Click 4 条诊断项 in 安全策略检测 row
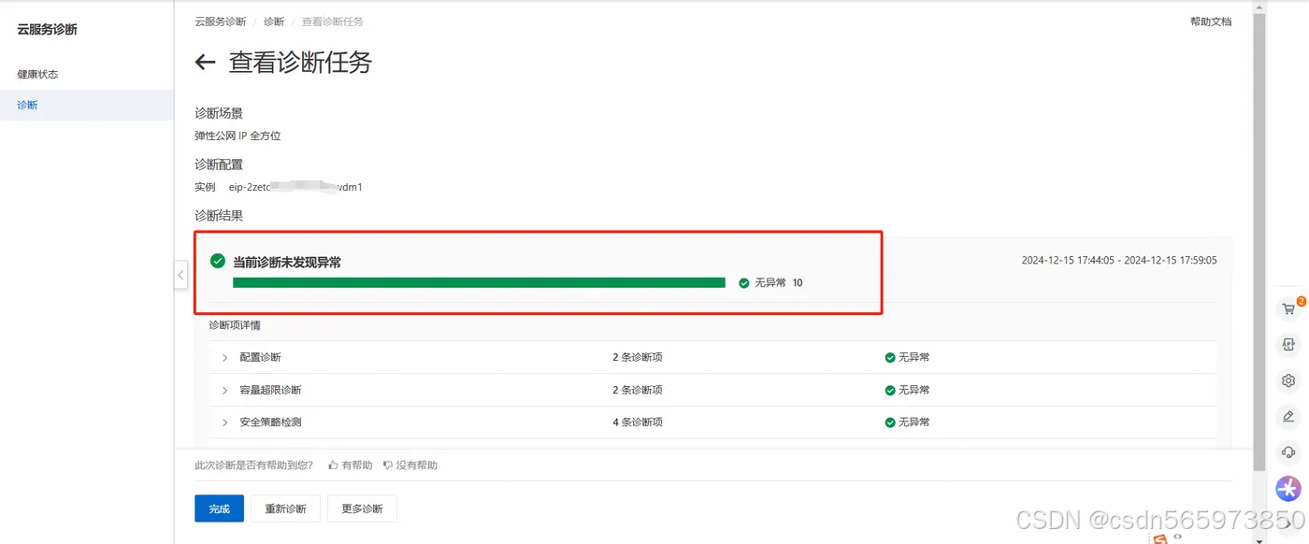The width and height of the screenshot is (1309, 544). click(638, 422)
